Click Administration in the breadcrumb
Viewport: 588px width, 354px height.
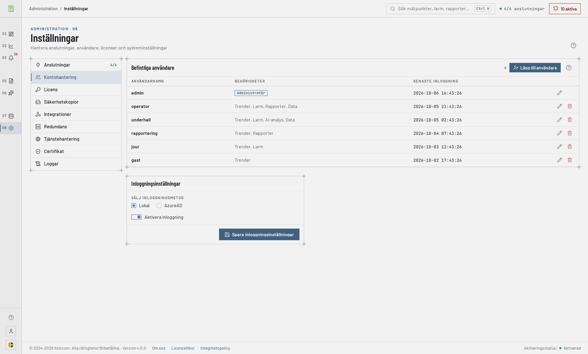(43, 9)
